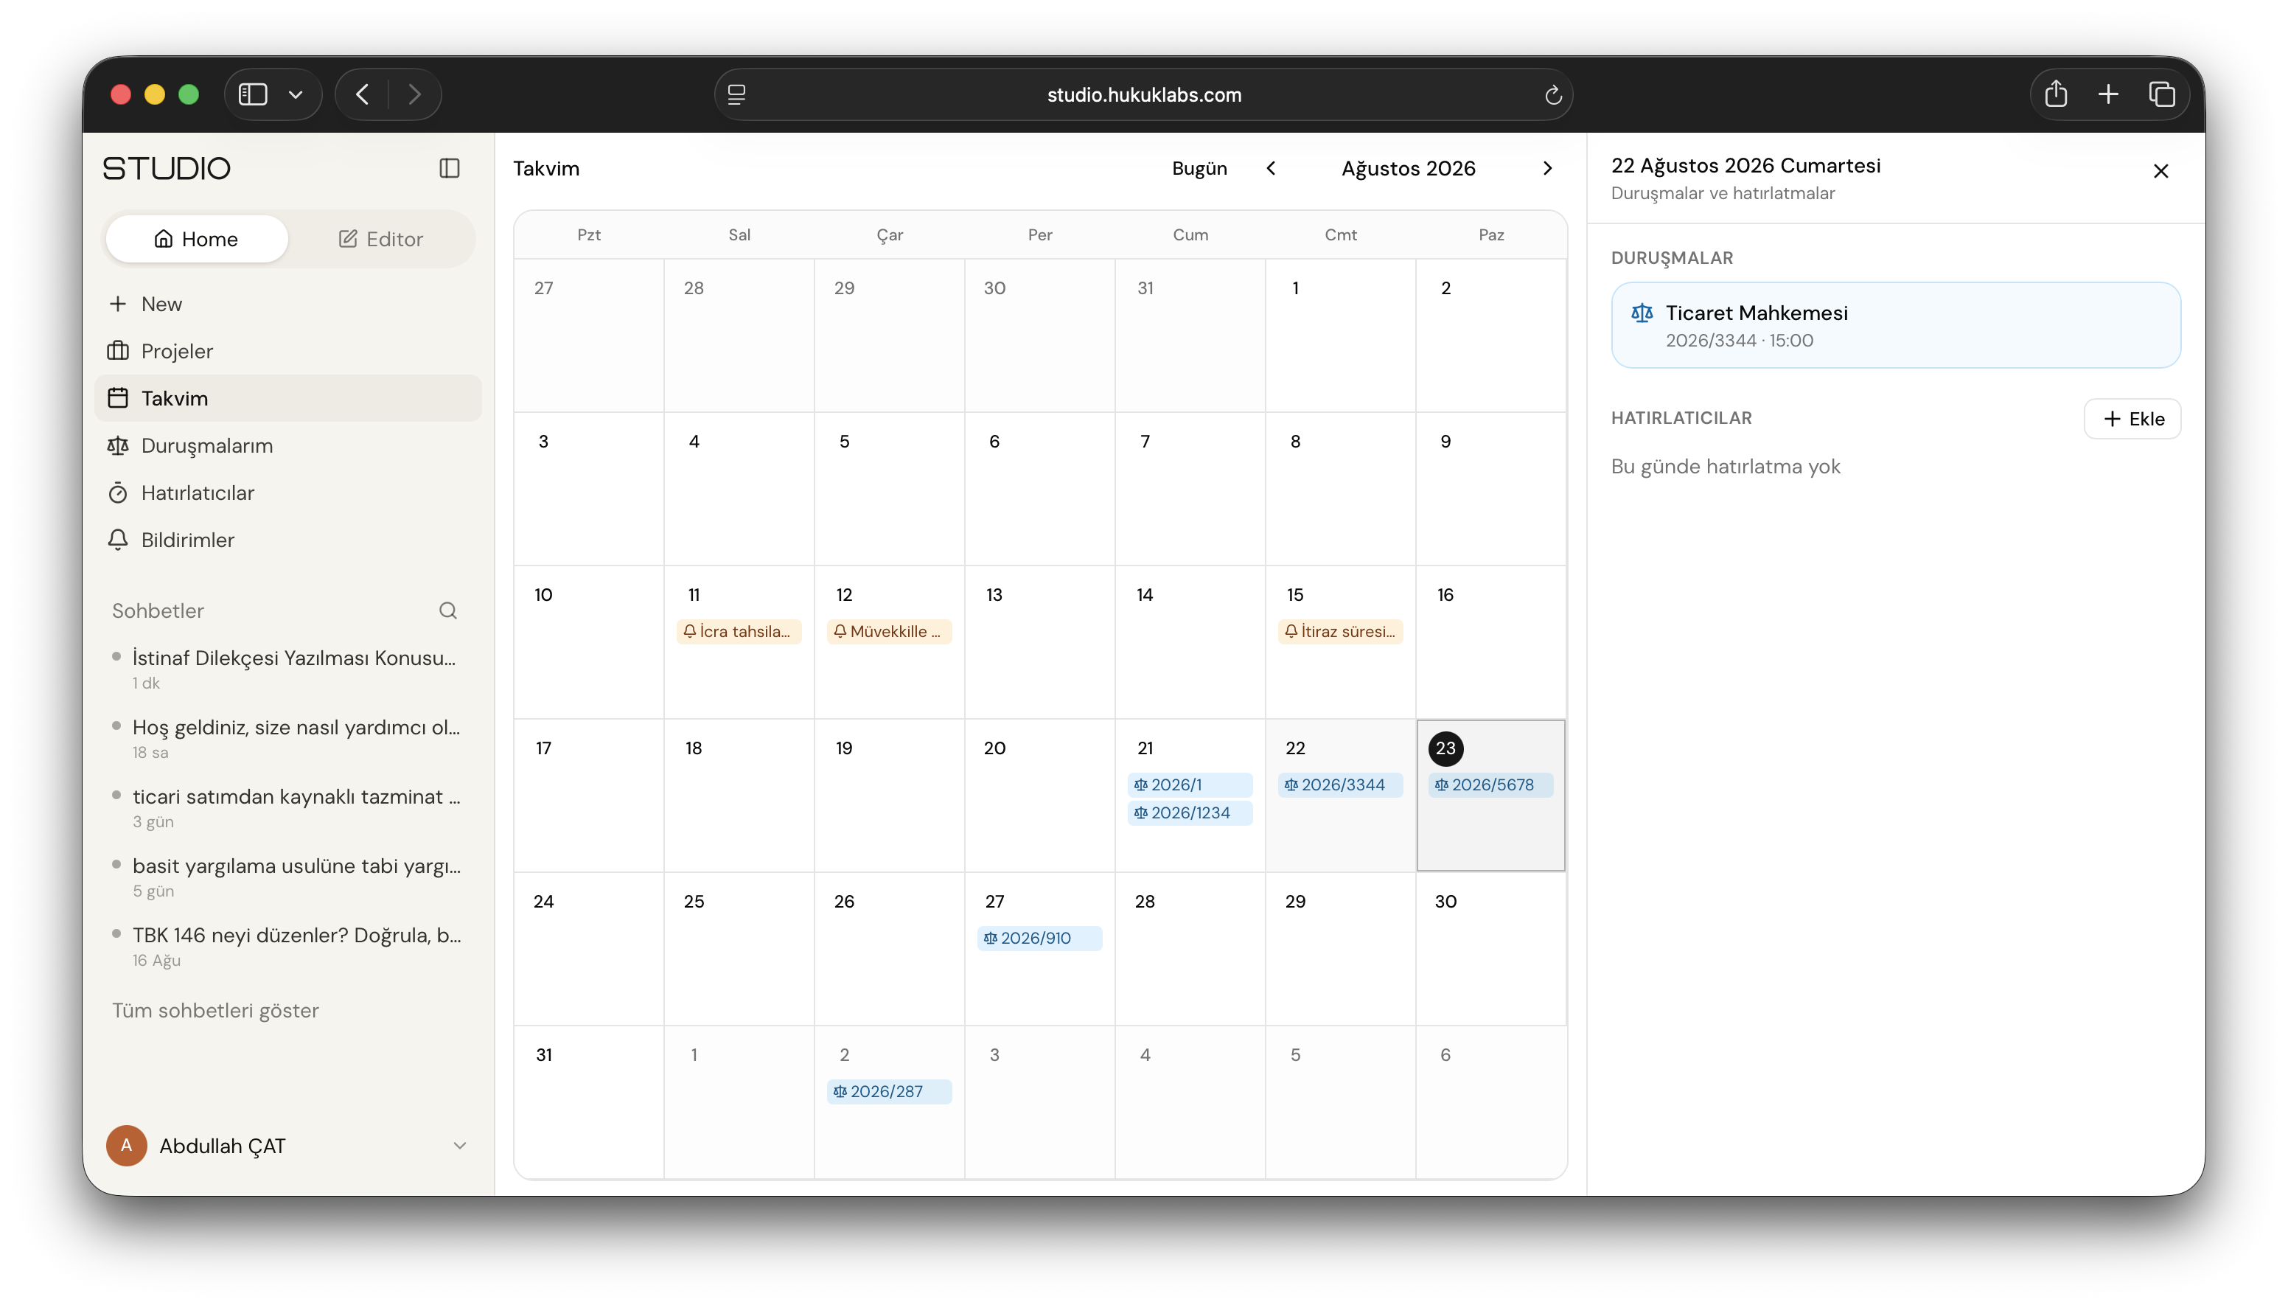Jump to today with Bugün

(1199, 169)
